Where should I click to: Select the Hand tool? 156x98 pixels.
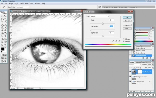coord(2,45)
